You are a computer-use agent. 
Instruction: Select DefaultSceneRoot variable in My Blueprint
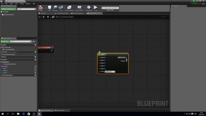9,64
